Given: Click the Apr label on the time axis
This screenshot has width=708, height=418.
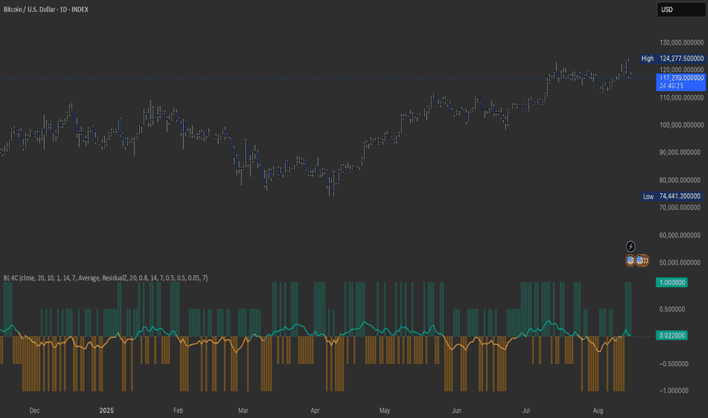Looking at the screenshot, I should [x=314, y=410].
